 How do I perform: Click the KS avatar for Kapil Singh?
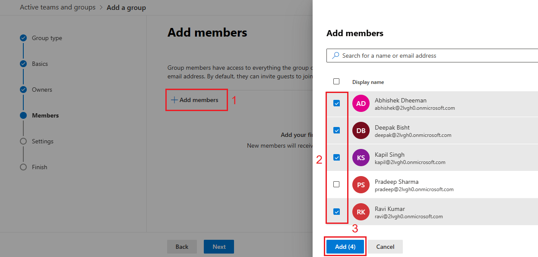pyautogui.click(x=361, y=158)
